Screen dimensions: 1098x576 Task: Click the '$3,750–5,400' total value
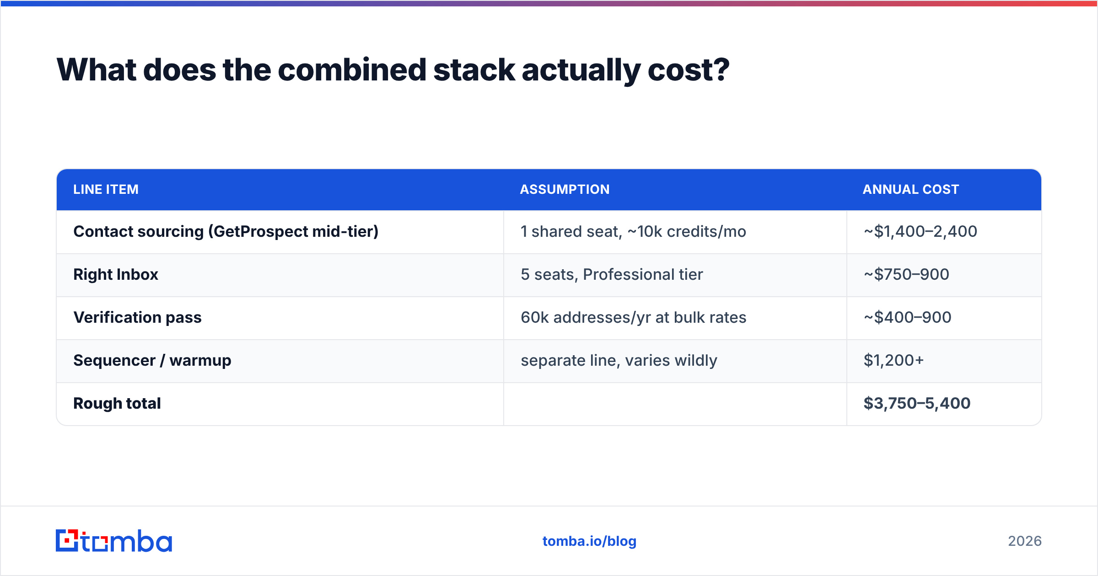coord(917,403)
